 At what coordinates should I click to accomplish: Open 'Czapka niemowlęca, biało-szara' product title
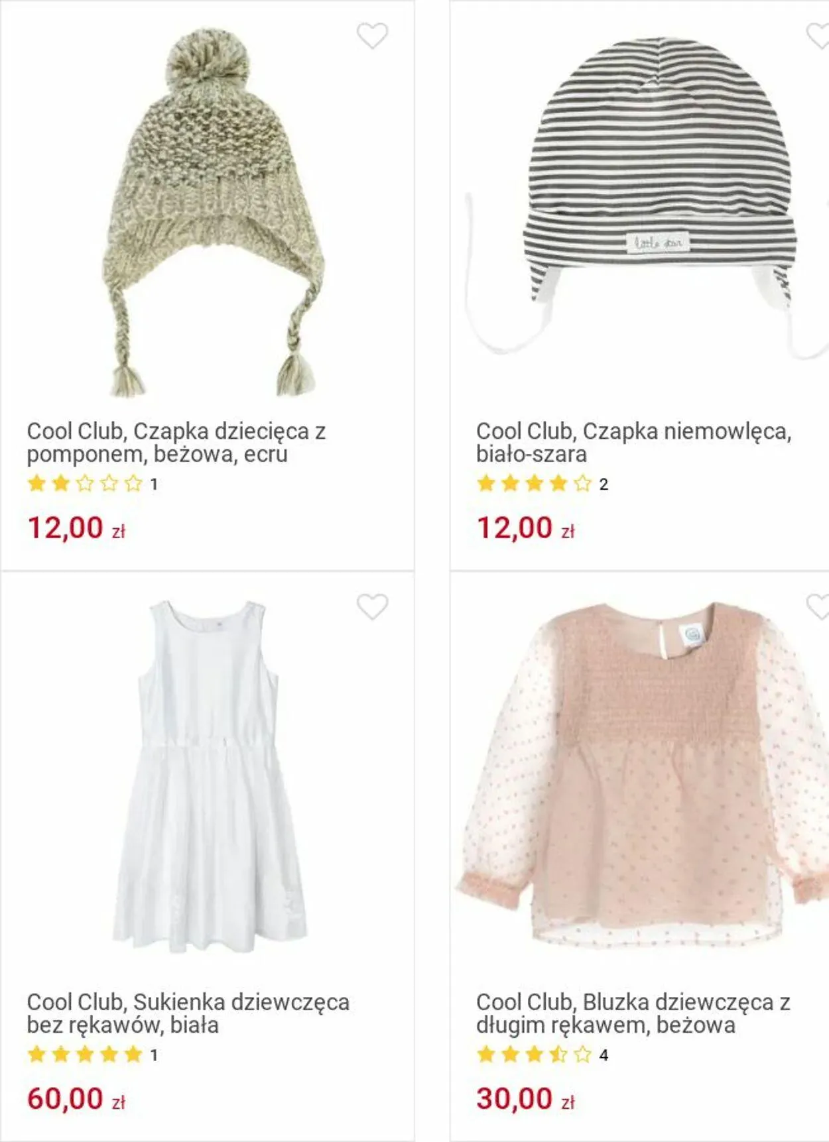click(633, 442)
